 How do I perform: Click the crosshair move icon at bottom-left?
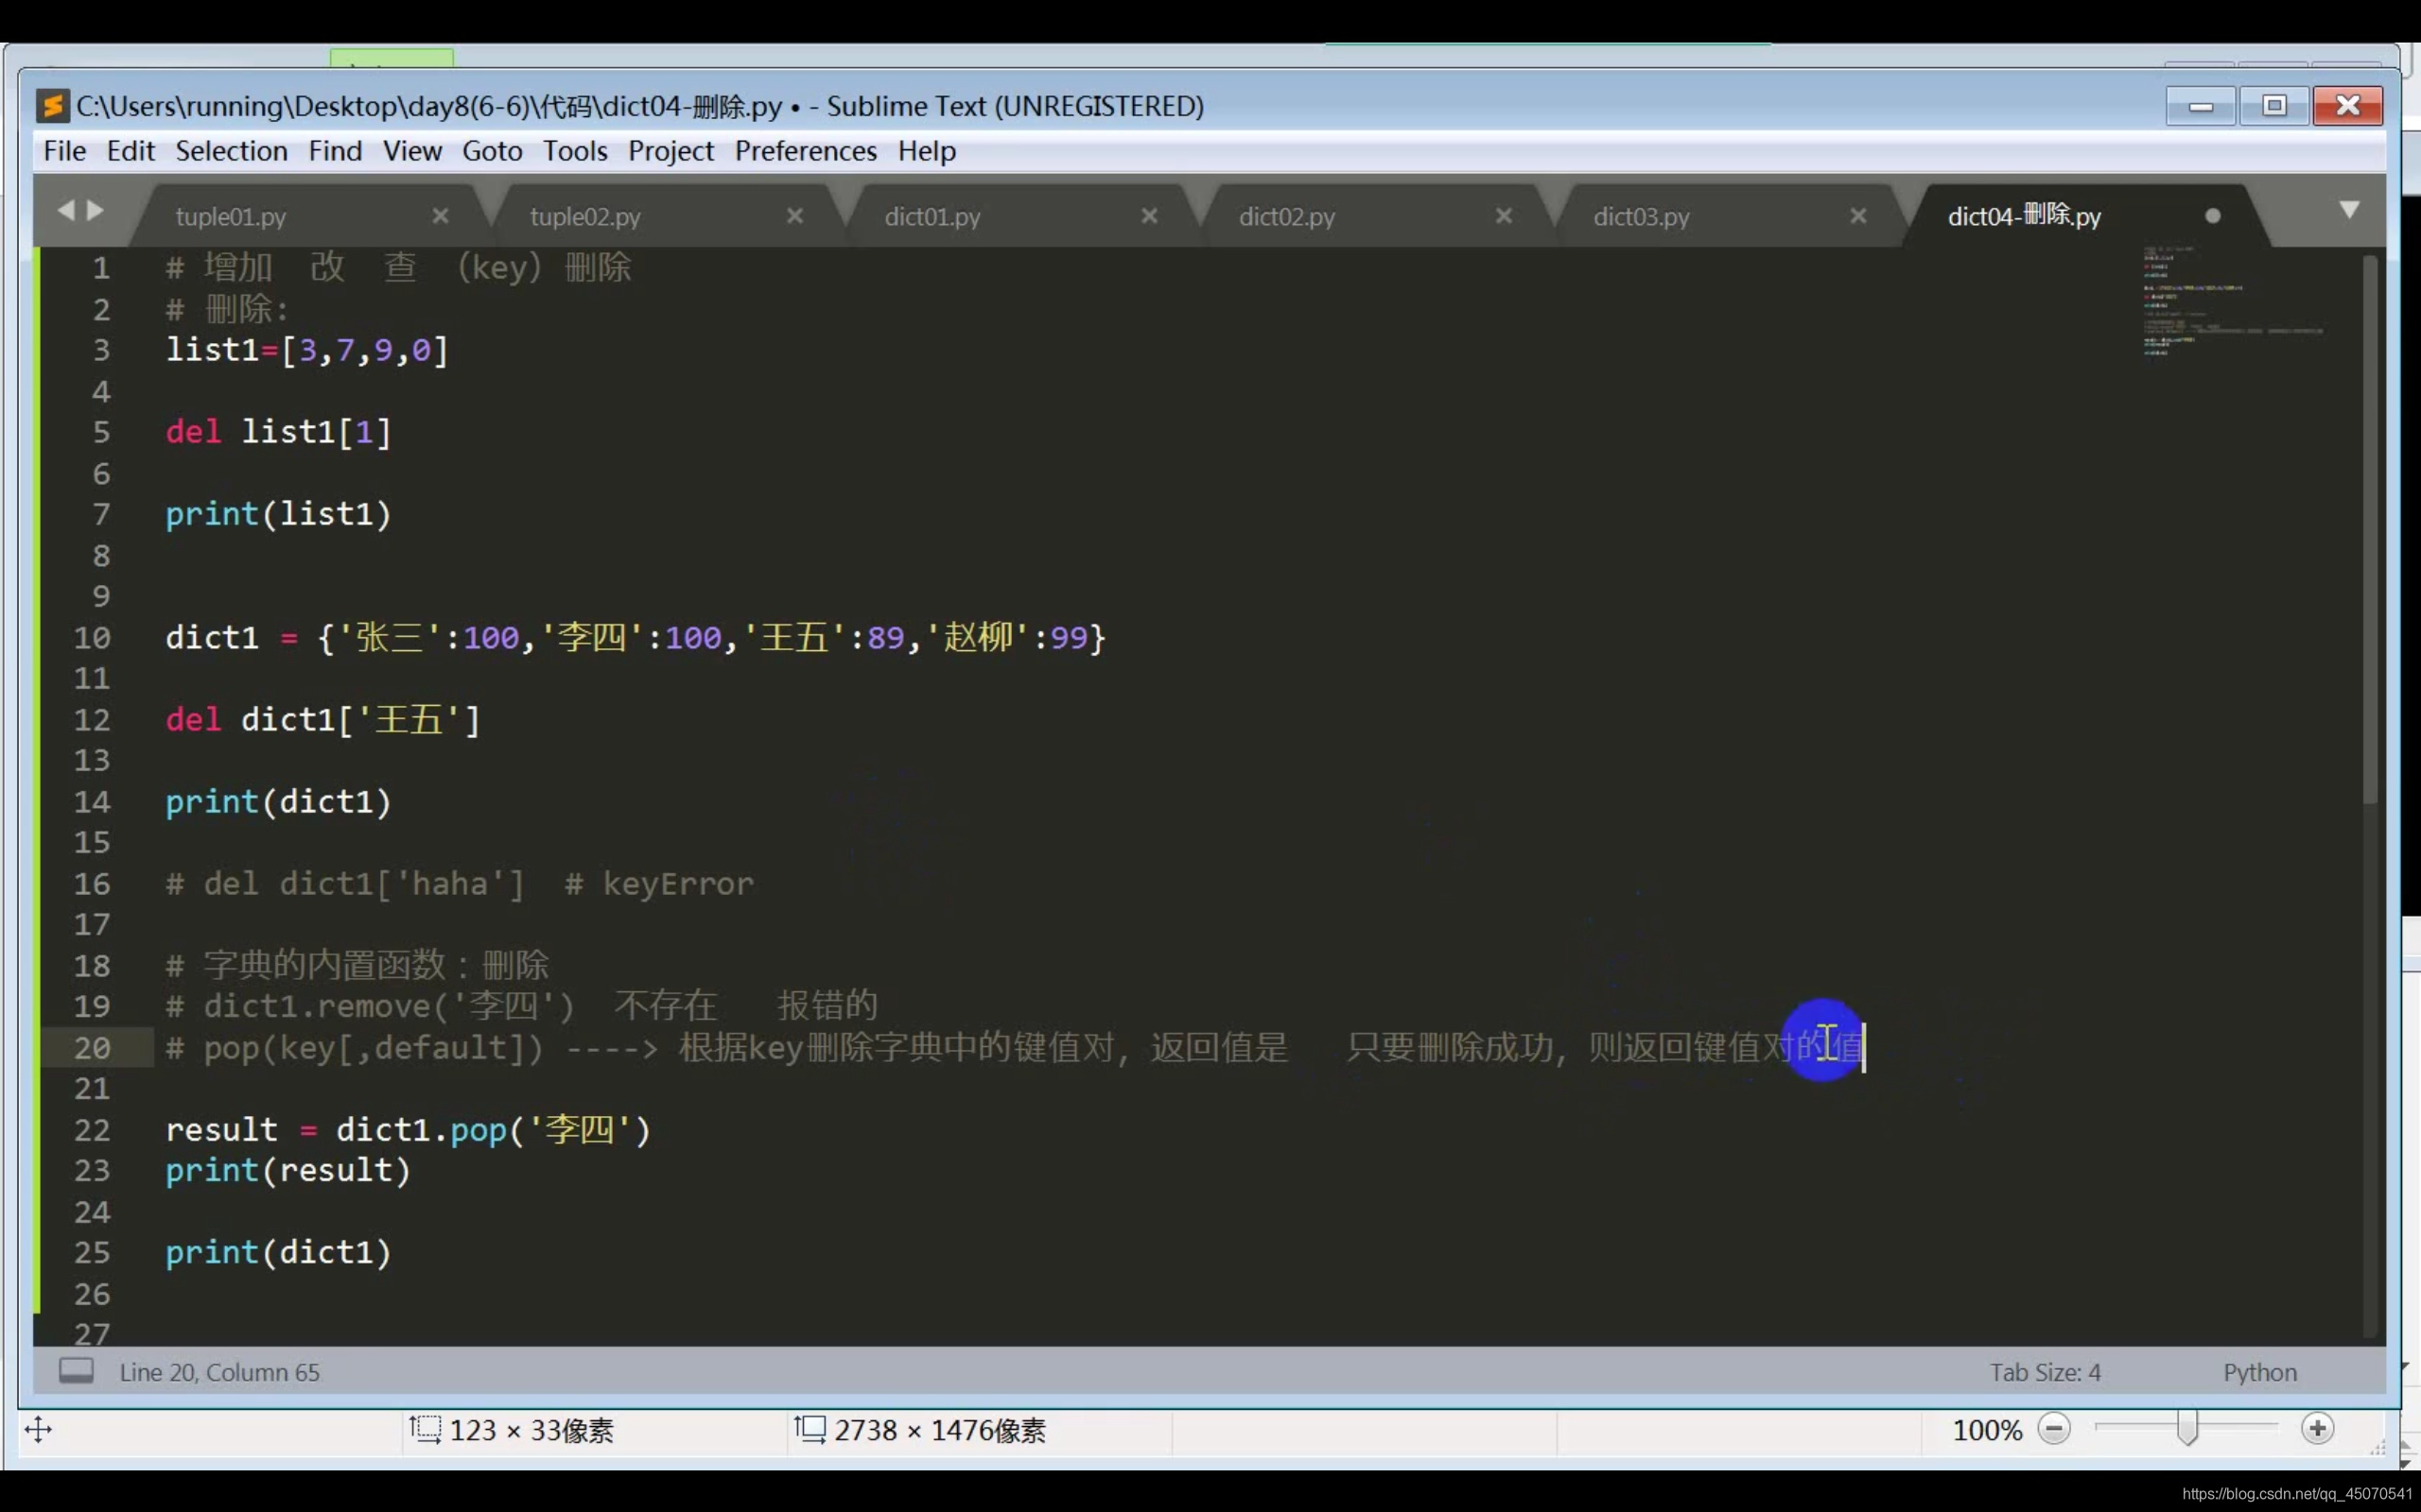(x=38, y=1429)
